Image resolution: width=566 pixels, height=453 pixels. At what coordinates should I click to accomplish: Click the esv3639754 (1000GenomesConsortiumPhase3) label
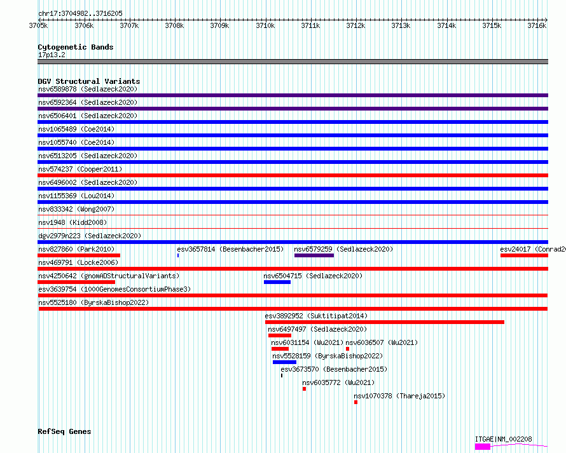[x=114, y=289]
